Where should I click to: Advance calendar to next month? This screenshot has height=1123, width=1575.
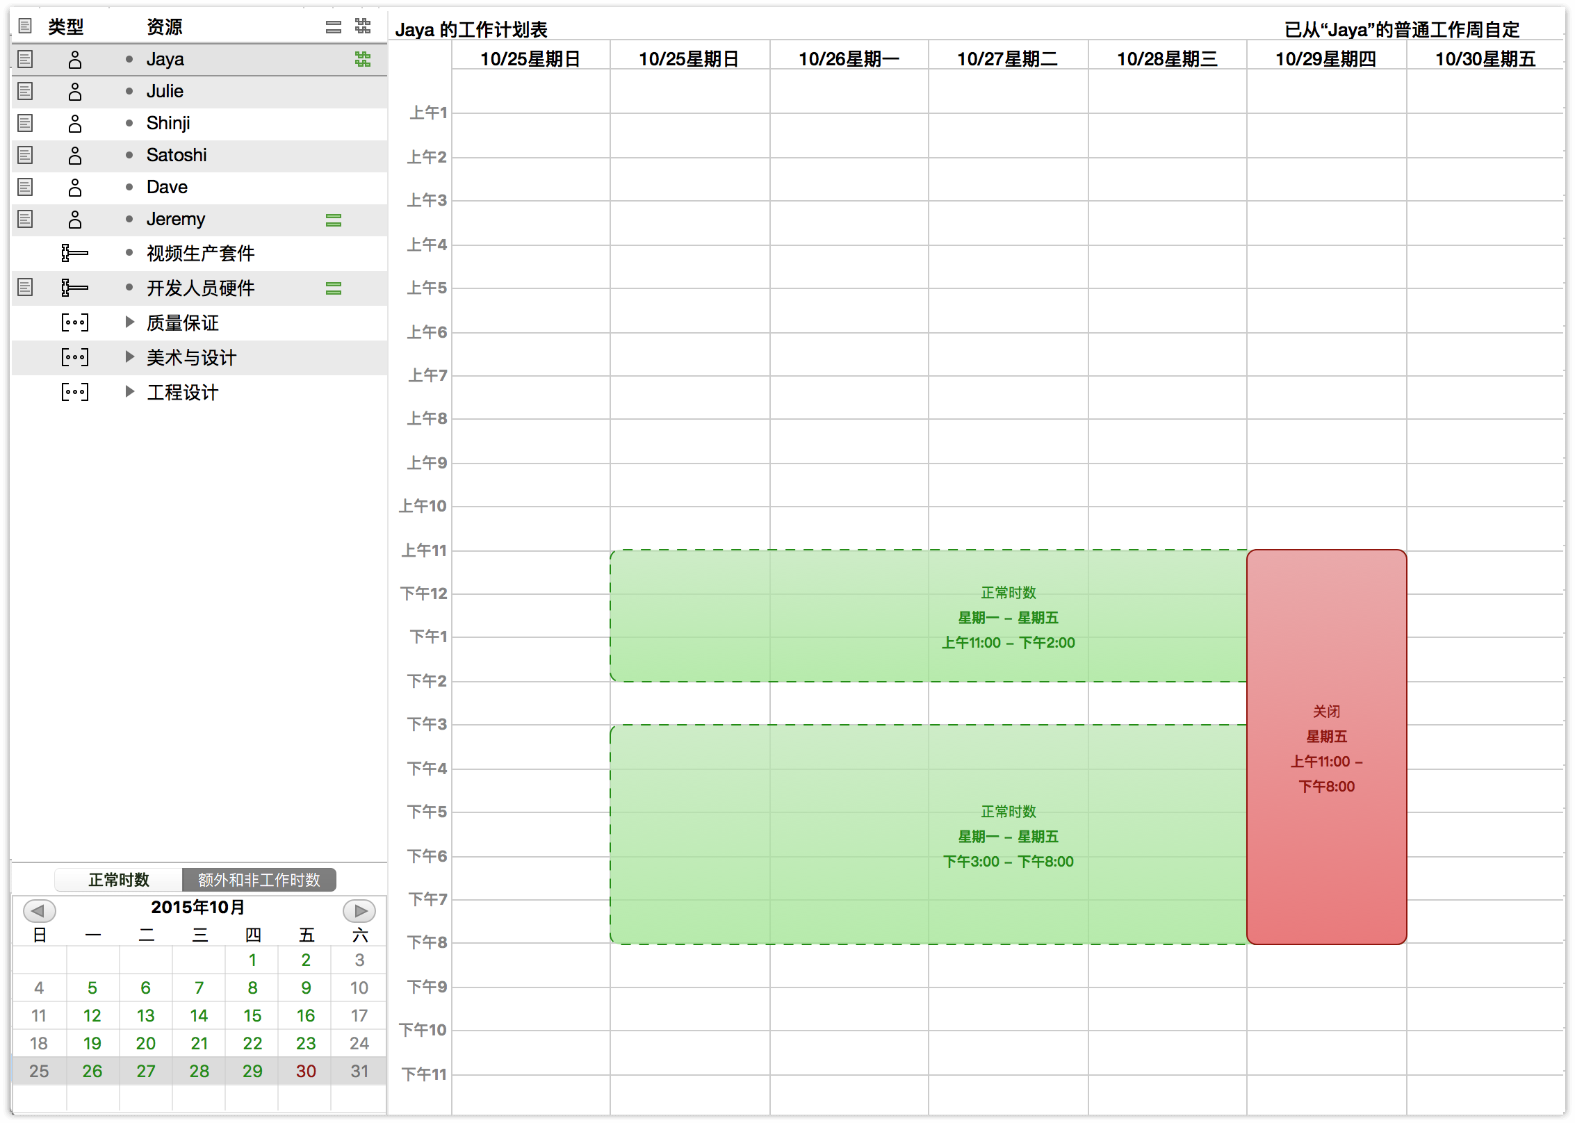(x=359, y=910)
